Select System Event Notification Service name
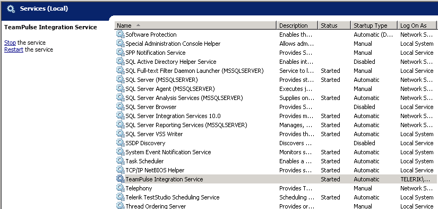The width and height of the screenshot is (438, 209). point(168,152)
